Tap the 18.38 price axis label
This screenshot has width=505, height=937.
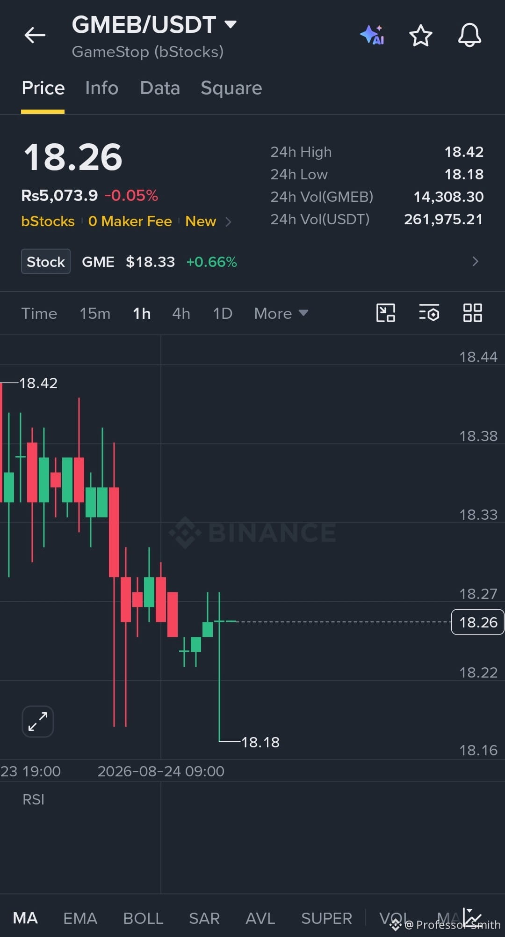[478, 436]
